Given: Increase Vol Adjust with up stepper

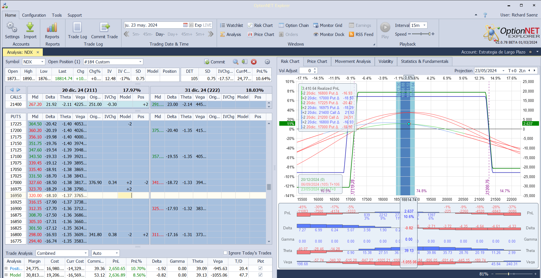Looking at the screenshot, I should coord(315,69).
